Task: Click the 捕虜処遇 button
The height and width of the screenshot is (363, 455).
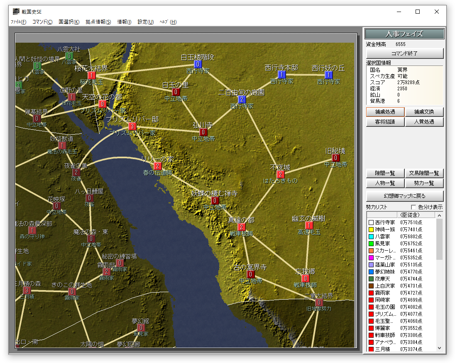Action: [385, 112]
